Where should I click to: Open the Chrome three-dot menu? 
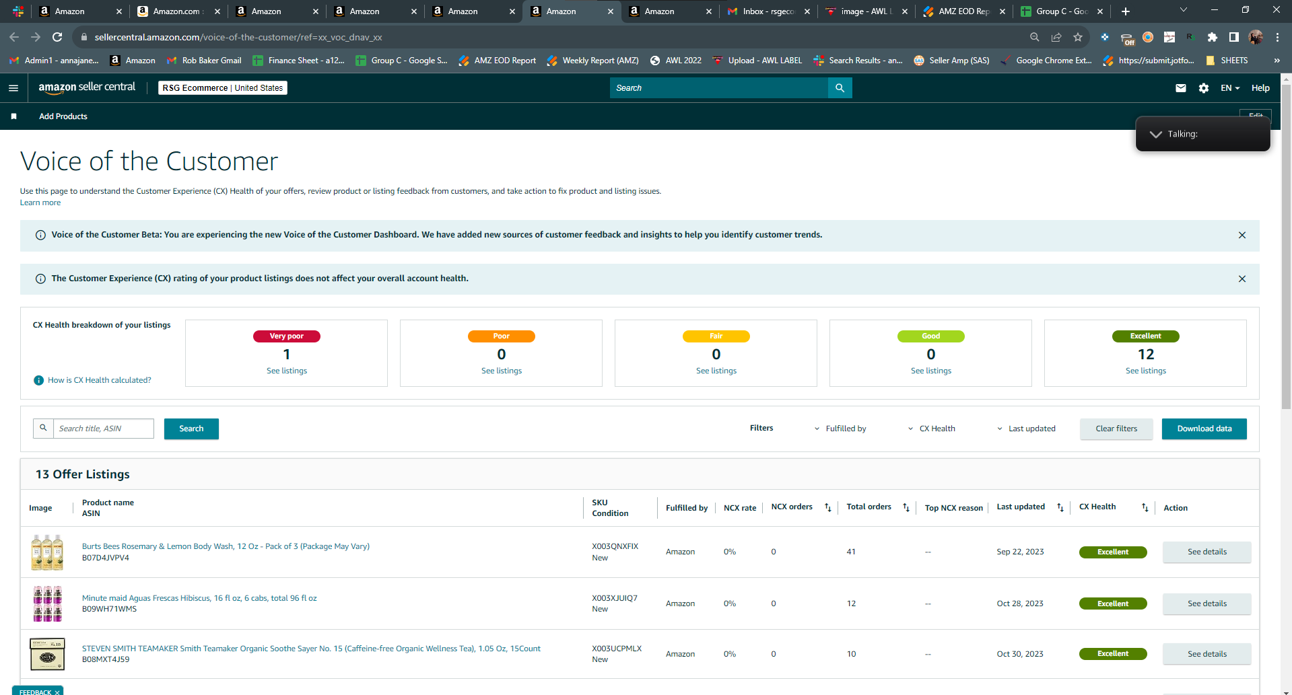click(x=1277, y=37)
